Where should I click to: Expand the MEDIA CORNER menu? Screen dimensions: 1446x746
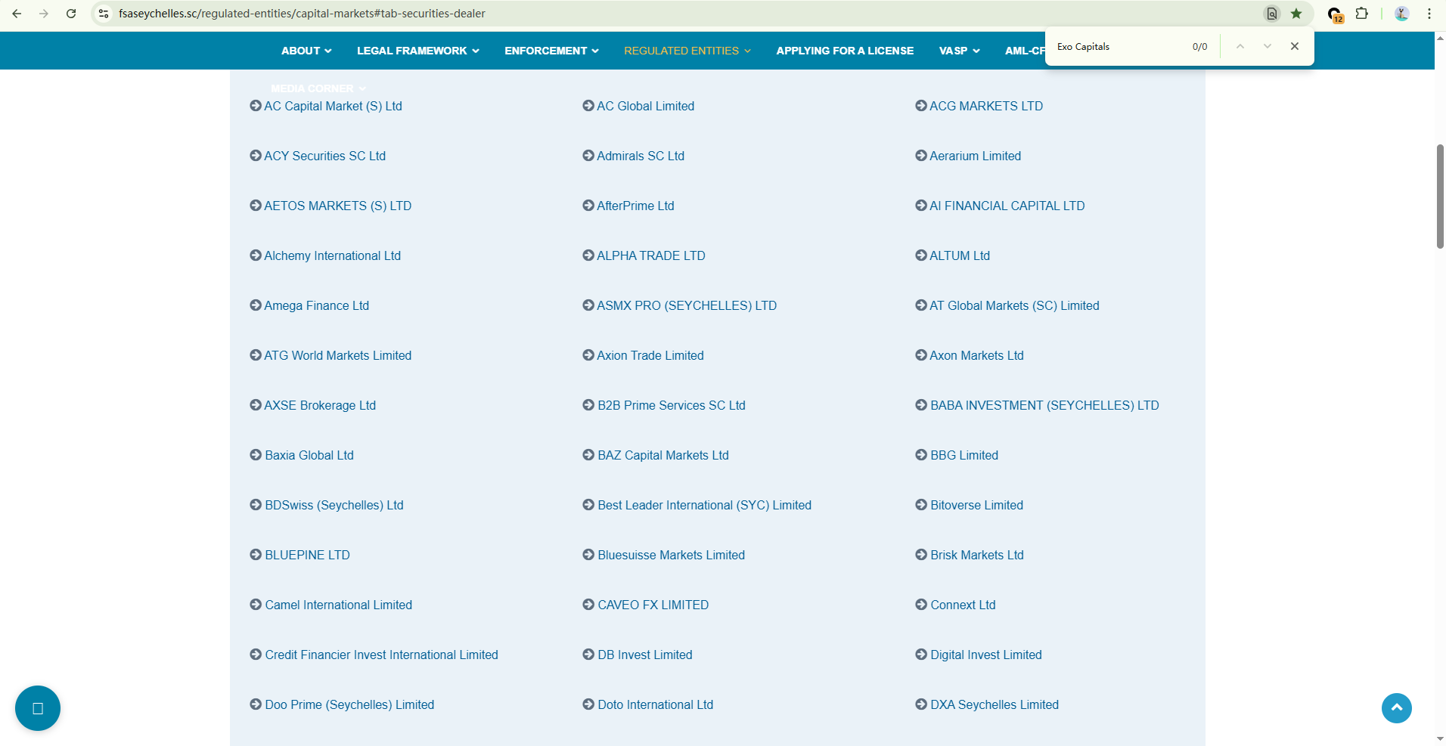pyautogui.click(x=318, y=88)
